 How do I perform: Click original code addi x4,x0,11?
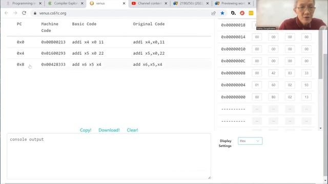tap(149, 42)
